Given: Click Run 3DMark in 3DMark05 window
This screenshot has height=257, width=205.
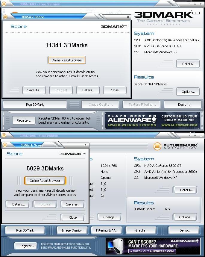Looking at the screenshot, I should pos(25,230).
